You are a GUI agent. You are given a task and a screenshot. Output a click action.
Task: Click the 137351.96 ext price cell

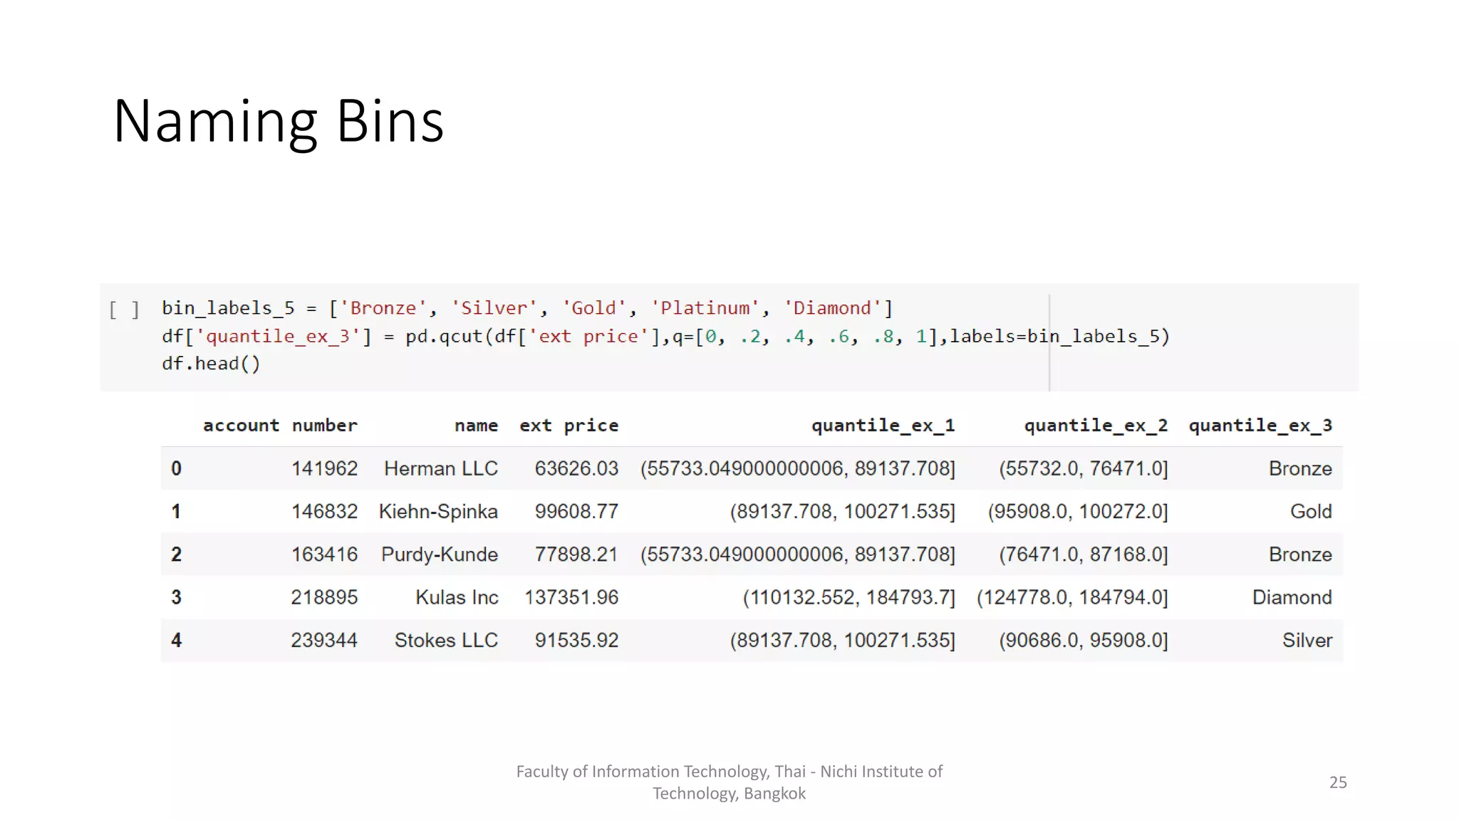click(x=571, y=597)
